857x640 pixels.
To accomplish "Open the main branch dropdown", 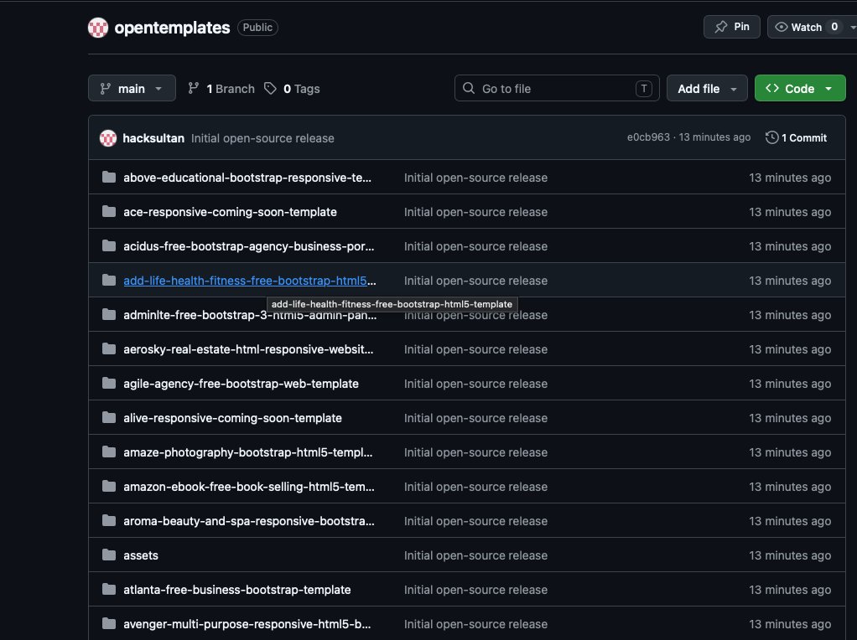I will click(x=132, y=89).
